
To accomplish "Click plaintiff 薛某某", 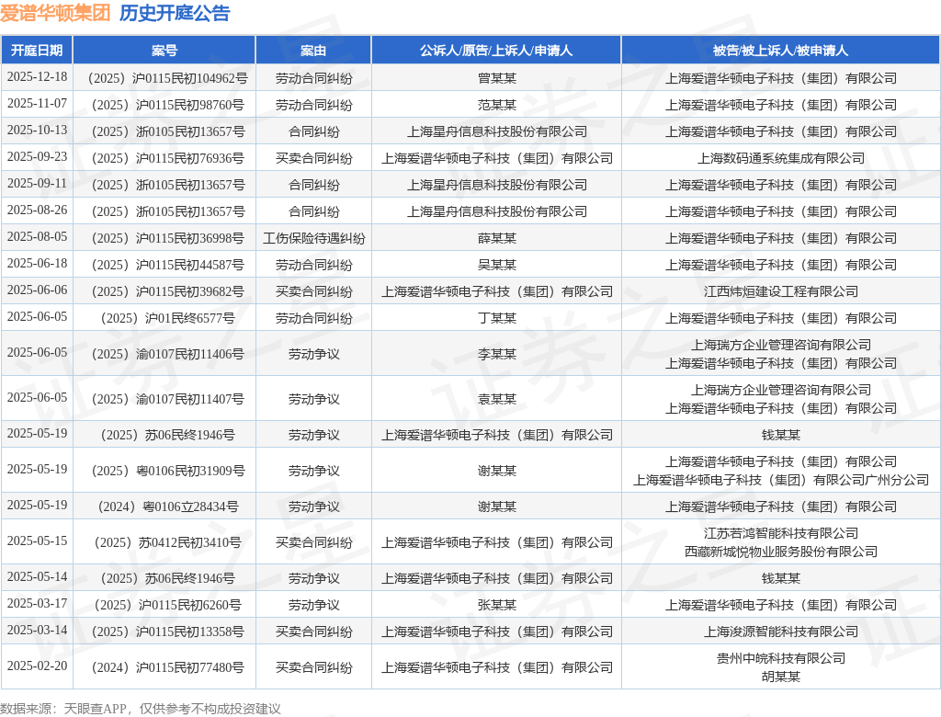I will click(497, 238).
